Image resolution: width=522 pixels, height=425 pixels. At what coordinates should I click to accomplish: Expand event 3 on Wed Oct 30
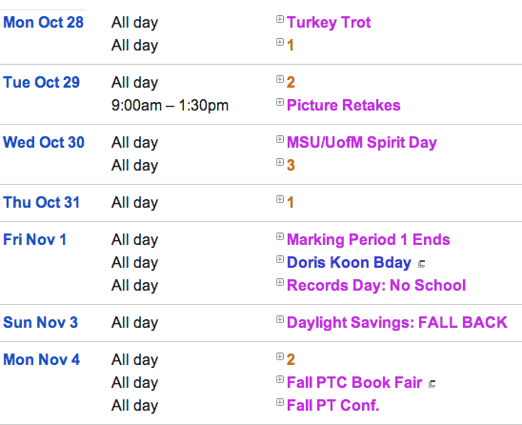pyautogui.click(x=280, y=162)
